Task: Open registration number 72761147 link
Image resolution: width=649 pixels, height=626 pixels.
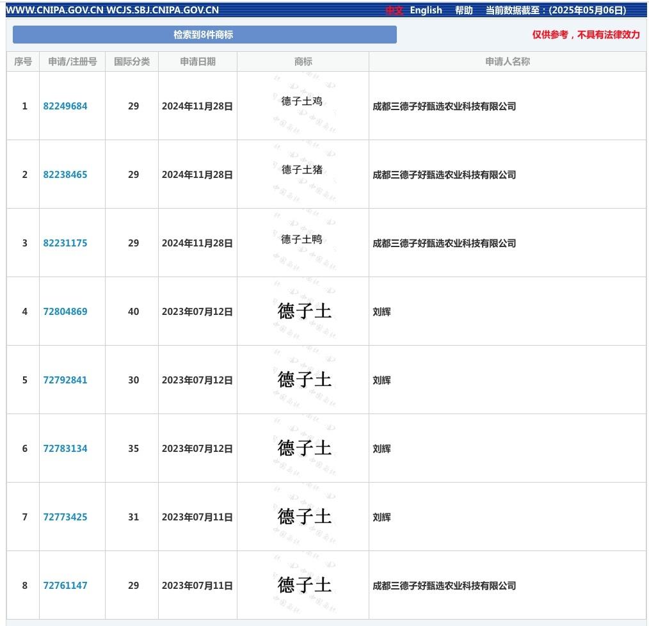Action: 65,586
